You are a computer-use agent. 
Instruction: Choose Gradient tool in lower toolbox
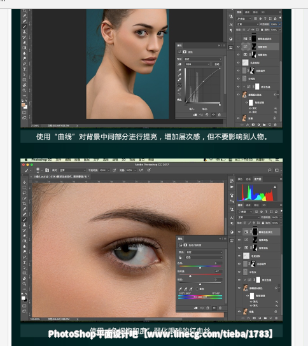(24, 241)
